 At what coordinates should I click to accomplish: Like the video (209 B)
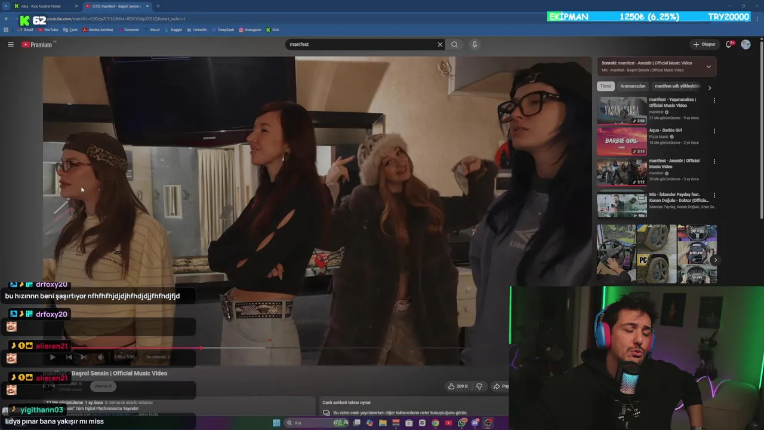(458, 386)
